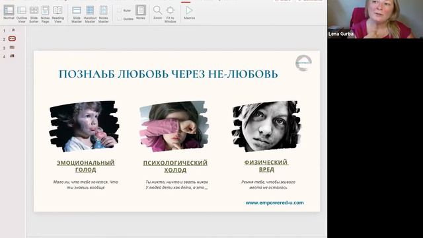The image size is (423, 238).
Task: Open Slide Master view
Action: pos(77,15)
